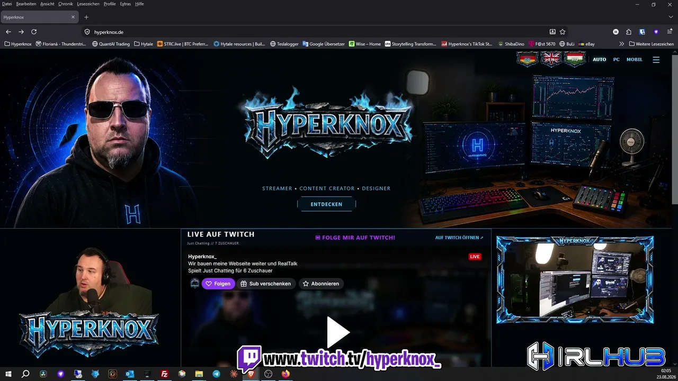Open the white H extension icon
This screenshot has width=678, height=381.
616,32
